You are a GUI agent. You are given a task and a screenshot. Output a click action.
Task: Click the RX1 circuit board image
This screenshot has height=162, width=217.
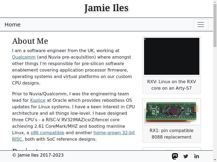click(172, 112)
